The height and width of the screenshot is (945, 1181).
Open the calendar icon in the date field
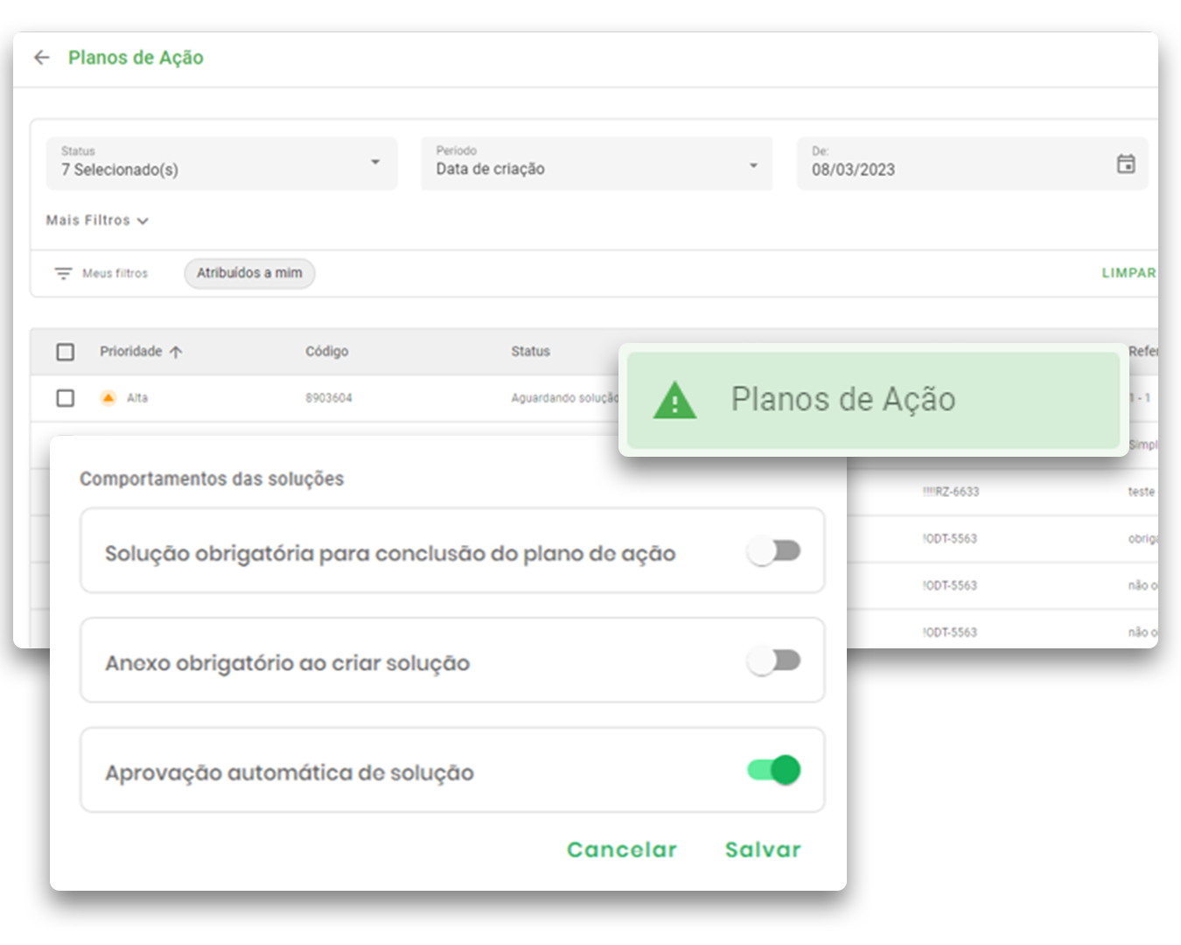tap(1127, 164)
